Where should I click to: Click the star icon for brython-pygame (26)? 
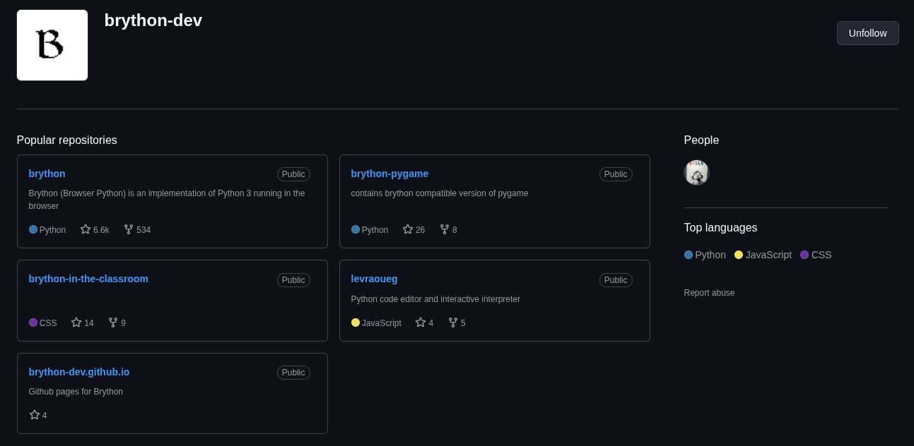pyautogui.click(x=408, y=229)
